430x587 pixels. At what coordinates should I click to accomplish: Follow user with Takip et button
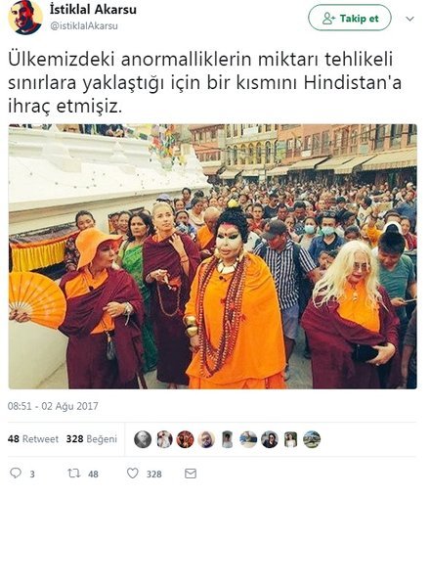[350, 18]
